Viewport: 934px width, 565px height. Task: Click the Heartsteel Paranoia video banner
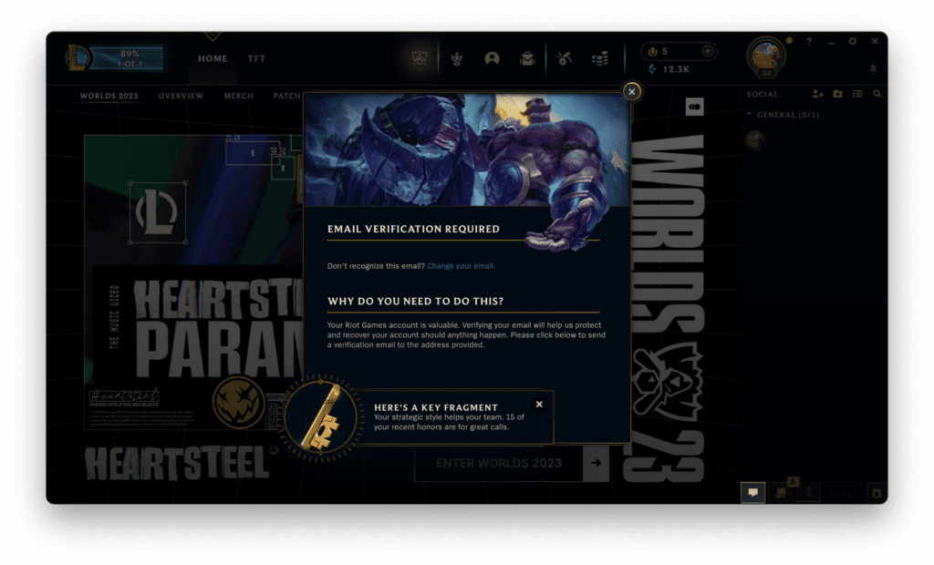[193, 282]
